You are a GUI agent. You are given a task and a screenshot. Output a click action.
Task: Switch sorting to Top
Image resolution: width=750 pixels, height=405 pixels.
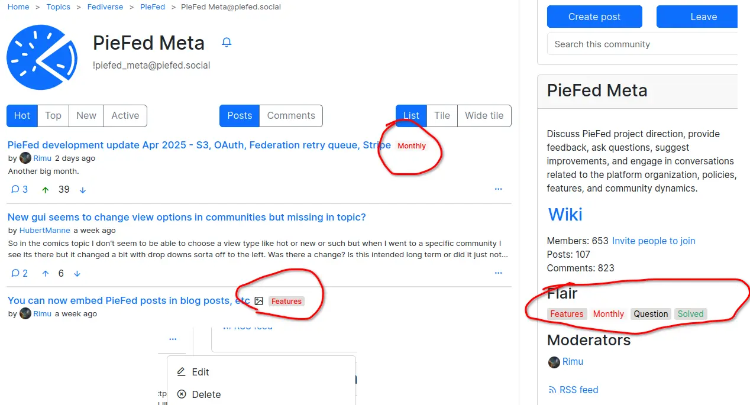point(53,116)
